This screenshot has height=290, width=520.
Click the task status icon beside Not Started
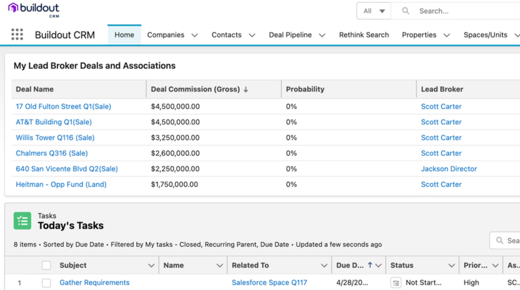pyautogui.click(x=396, y=283)
